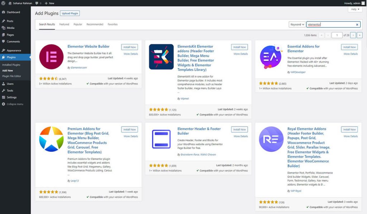Install Essential Addons for Elementor now
The image size is (367, 214).
[349, 47]
